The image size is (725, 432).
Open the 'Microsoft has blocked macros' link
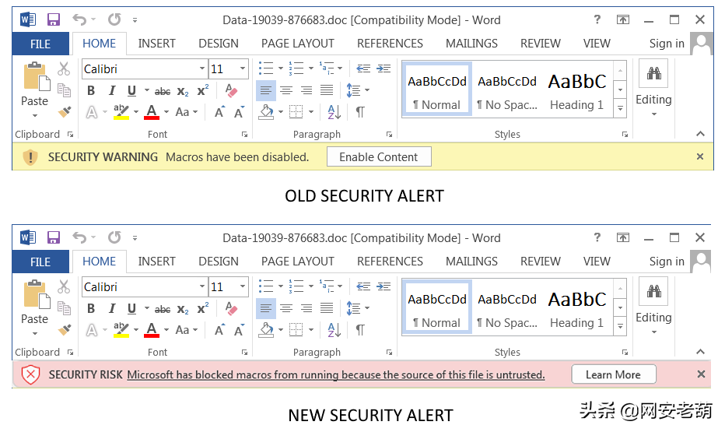(x=336, y=374)
